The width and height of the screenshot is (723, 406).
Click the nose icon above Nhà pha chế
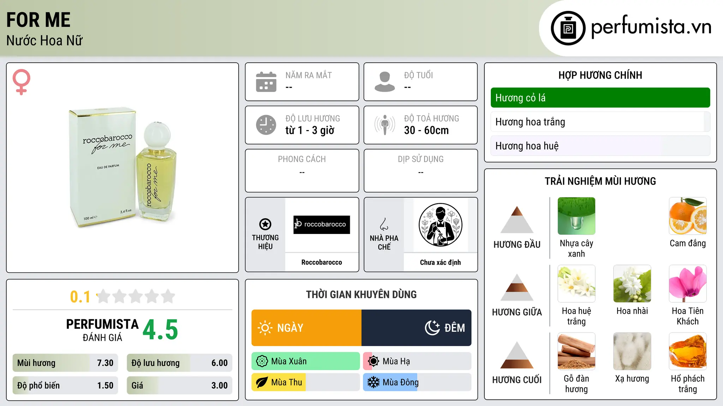[384, 224]
